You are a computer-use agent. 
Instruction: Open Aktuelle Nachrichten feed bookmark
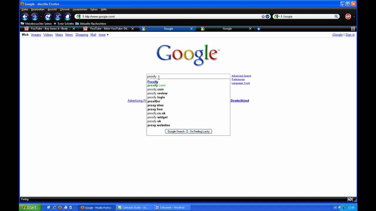(x=91, y=23)
